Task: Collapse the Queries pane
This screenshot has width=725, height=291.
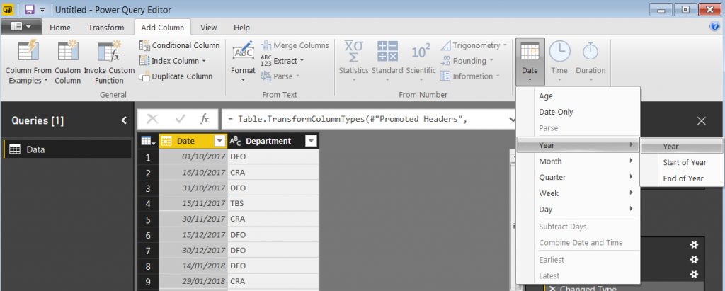Action: pyautogui.click(x=124, y=120)
